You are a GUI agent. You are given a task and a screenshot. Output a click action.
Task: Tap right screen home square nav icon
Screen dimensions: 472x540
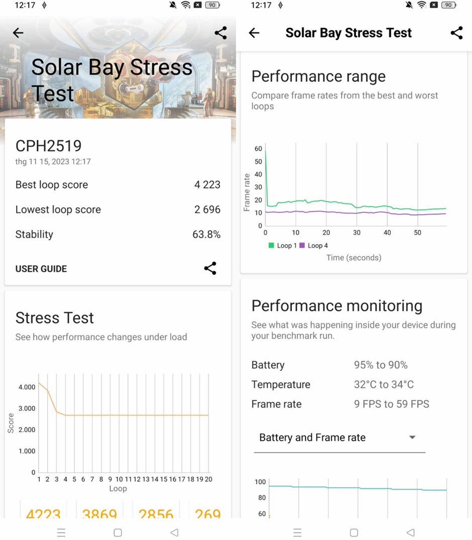click(x=354, y=532)
